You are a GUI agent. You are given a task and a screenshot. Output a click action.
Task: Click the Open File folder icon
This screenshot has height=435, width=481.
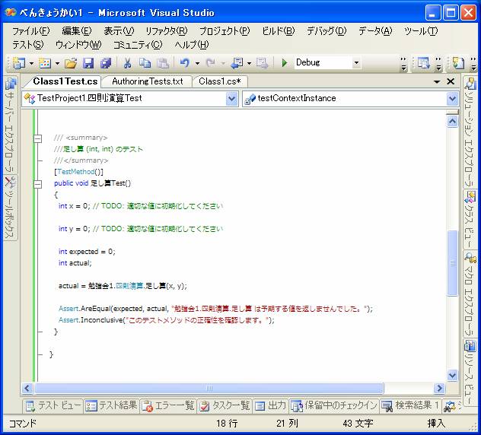71,63
